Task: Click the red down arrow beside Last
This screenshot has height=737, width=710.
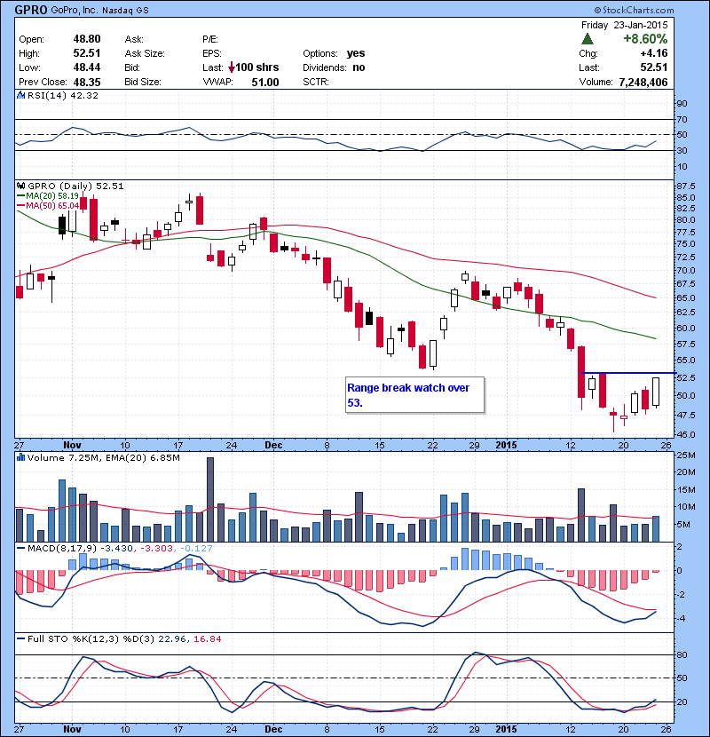Action: pyautogui.click(x=233, y=67)
